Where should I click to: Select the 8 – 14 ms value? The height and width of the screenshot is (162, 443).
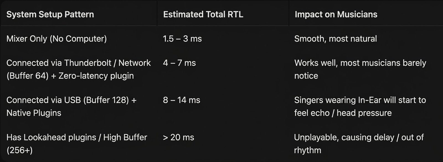pyautogui.click(x=181, y=100)
